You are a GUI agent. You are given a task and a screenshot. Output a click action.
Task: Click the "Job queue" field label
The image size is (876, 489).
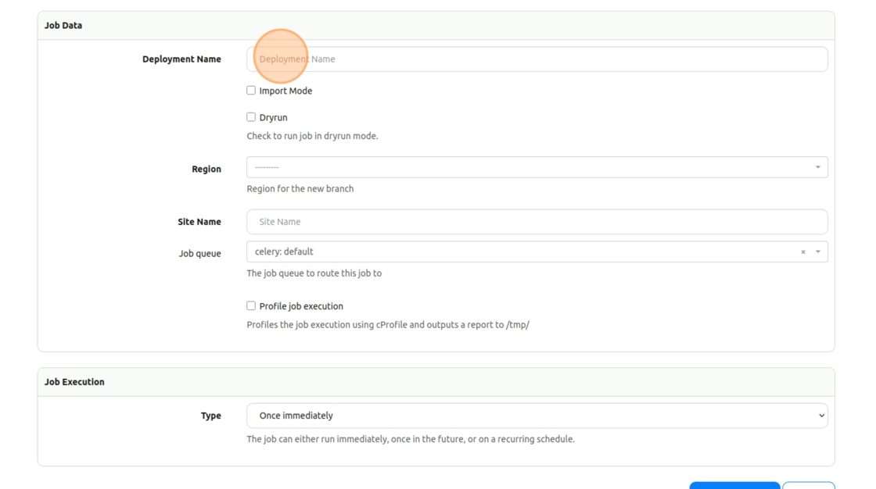tap(199, 254)
